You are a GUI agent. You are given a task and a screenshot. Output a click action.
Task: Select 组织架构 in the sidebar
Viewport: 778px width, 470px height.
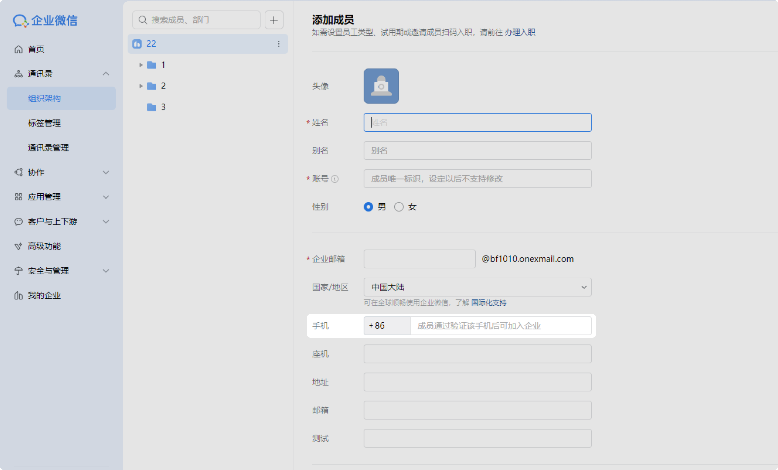[x=61, y=98]
